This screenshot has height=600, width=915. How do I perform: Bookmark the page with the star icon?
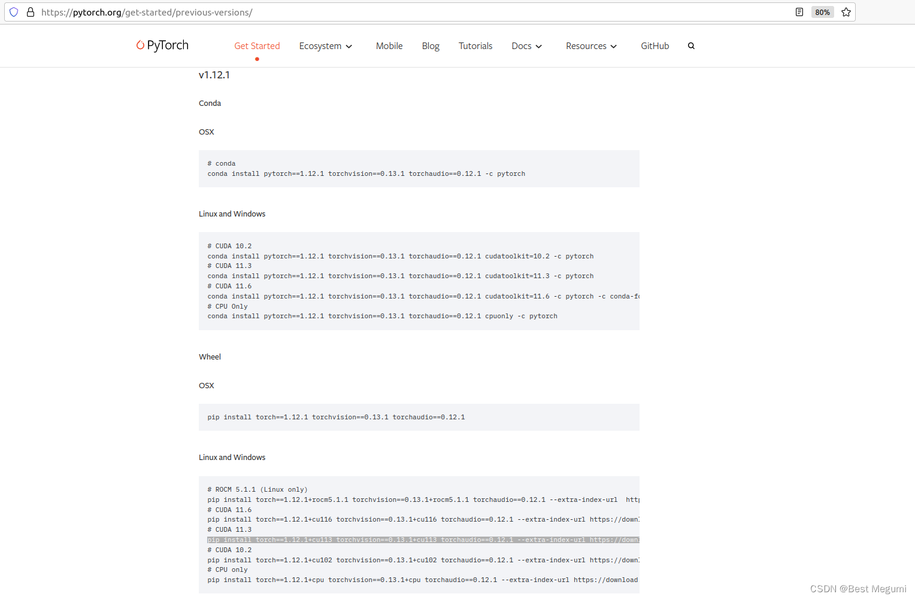pos(846,12)
